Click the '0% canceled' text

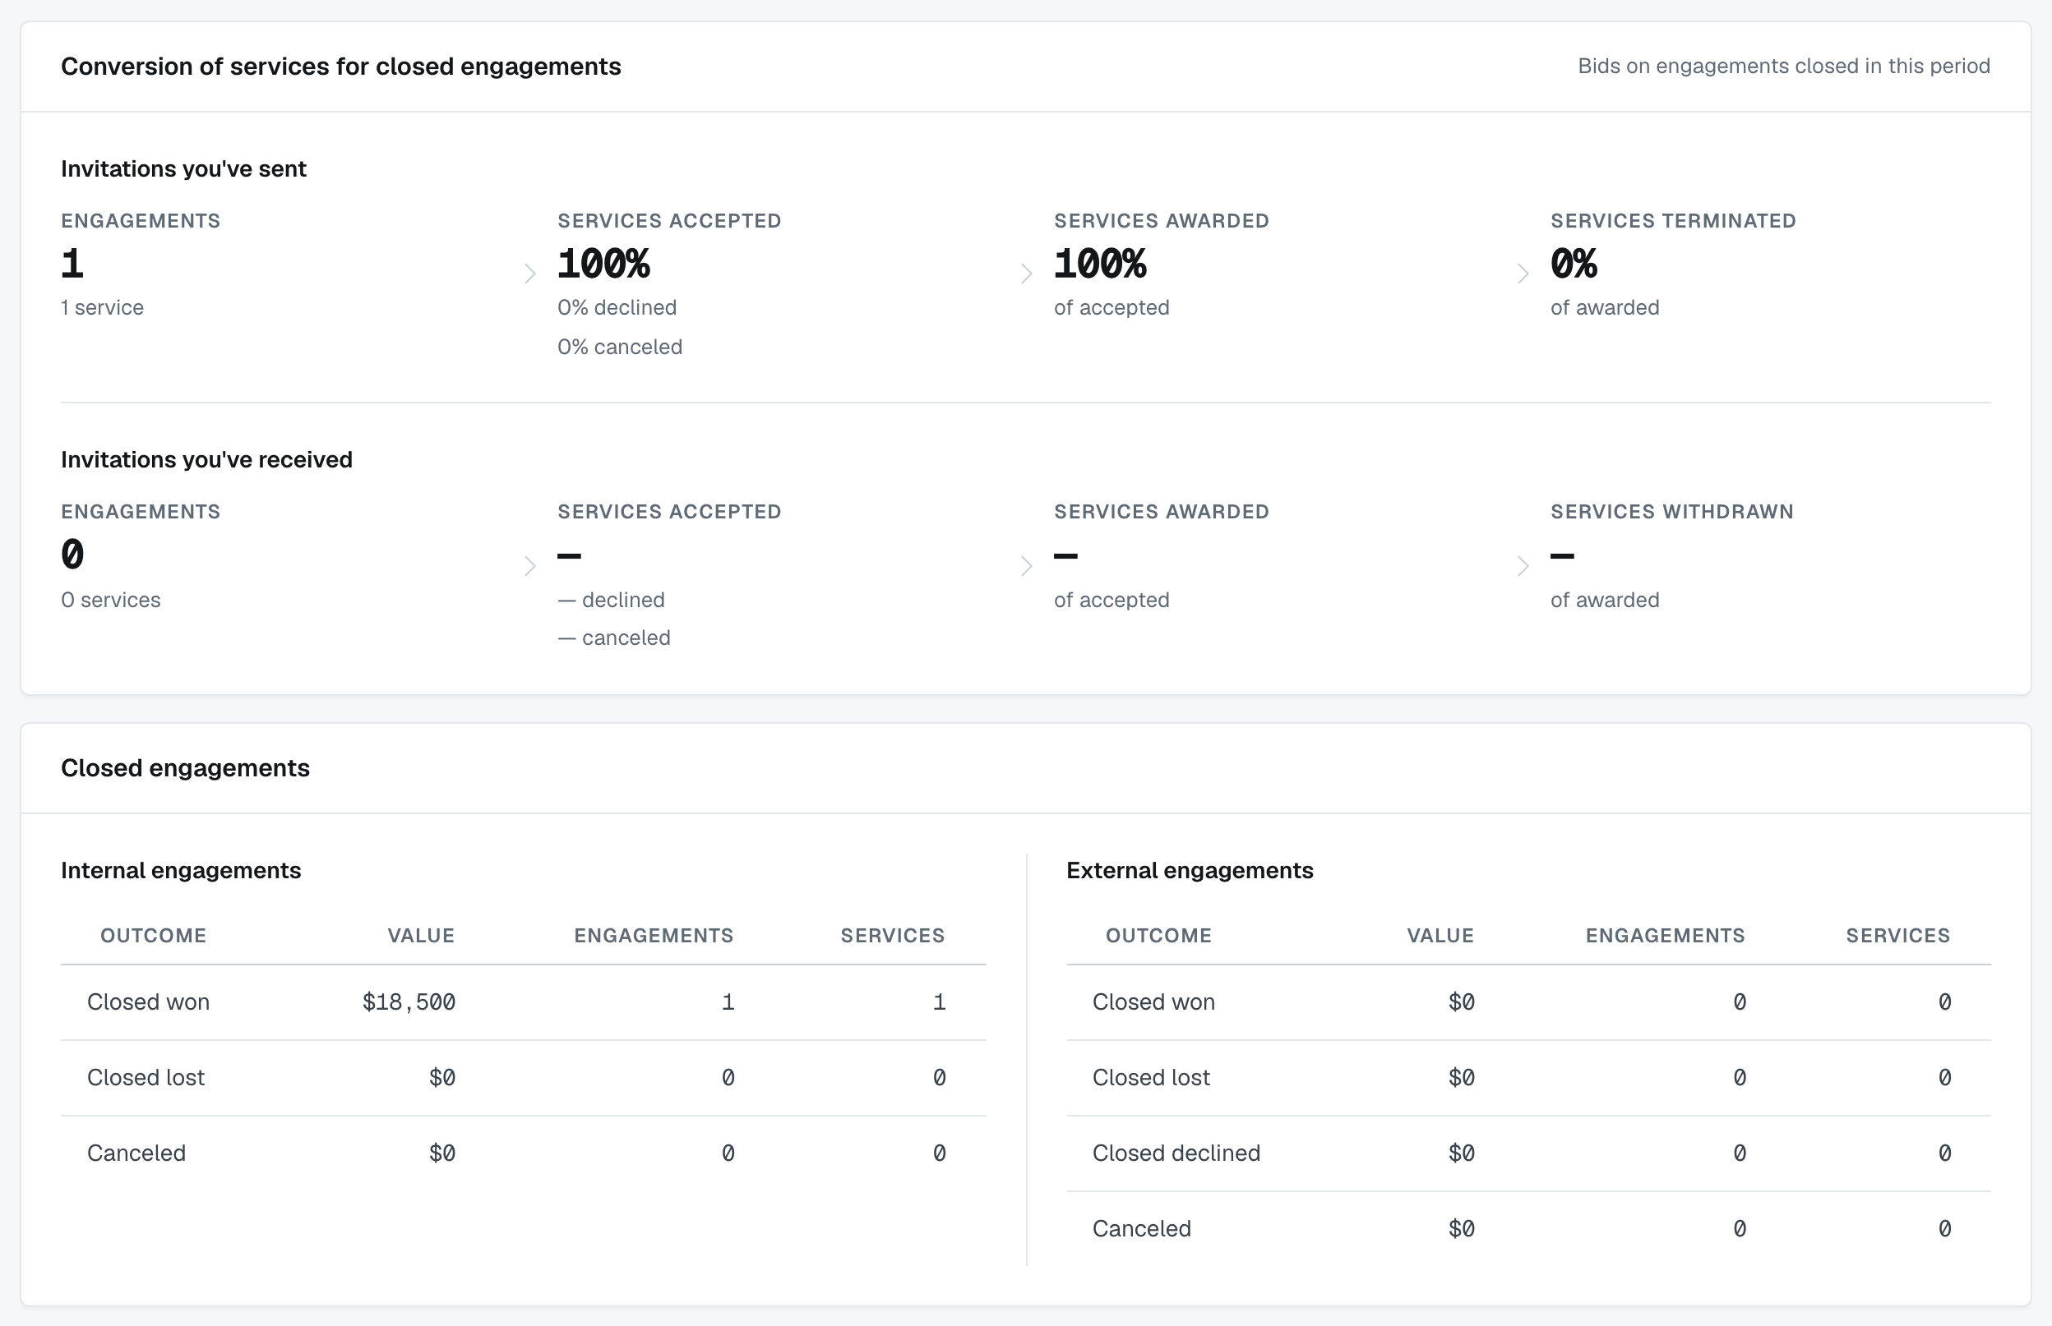(619, 347)
